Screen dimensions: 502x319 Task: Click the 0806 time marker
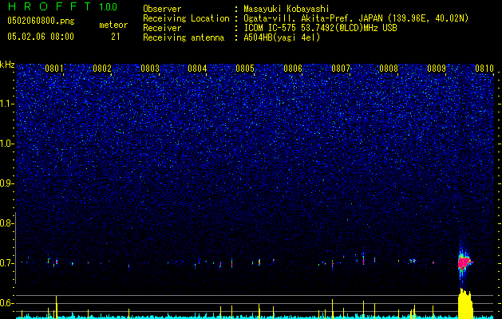pos(293,69)
